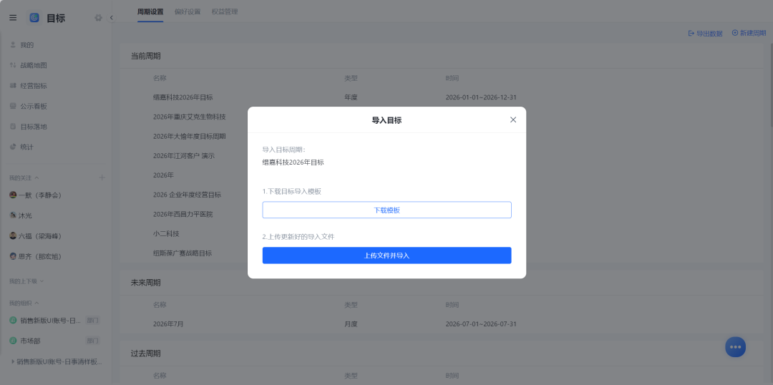Click 月度 type cell
This screenshot has height=385, width=773.
point(351,324)
